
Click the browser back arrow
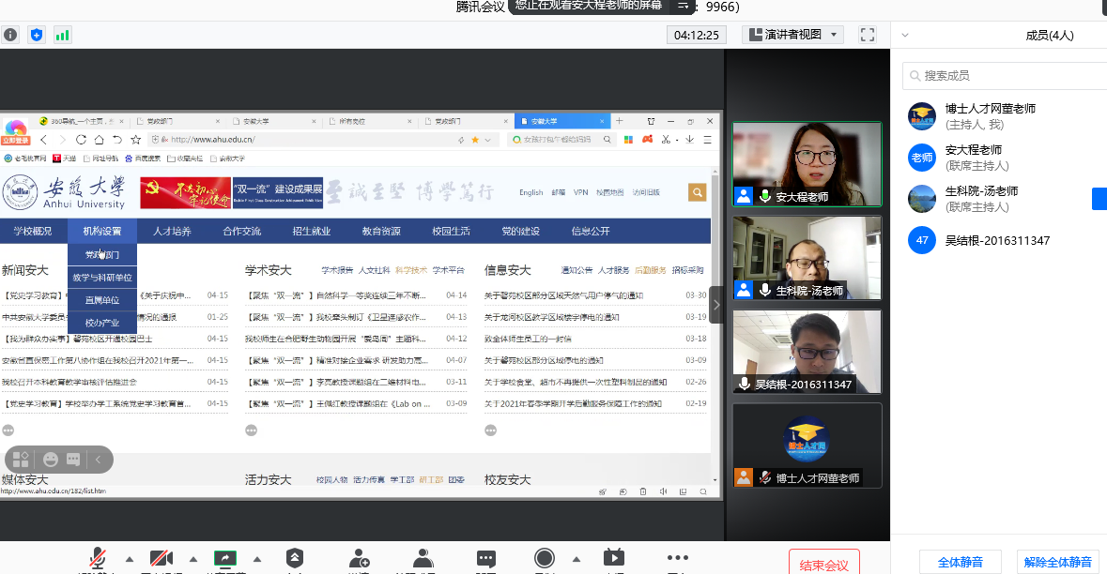point(44,140)
